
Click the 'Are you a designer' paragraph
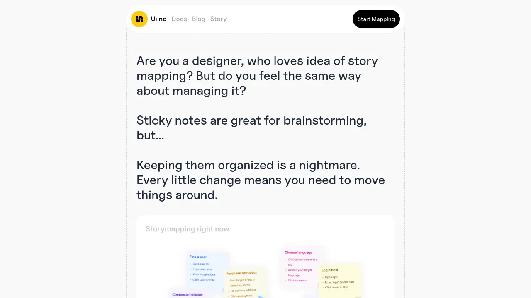click(257, 76)
